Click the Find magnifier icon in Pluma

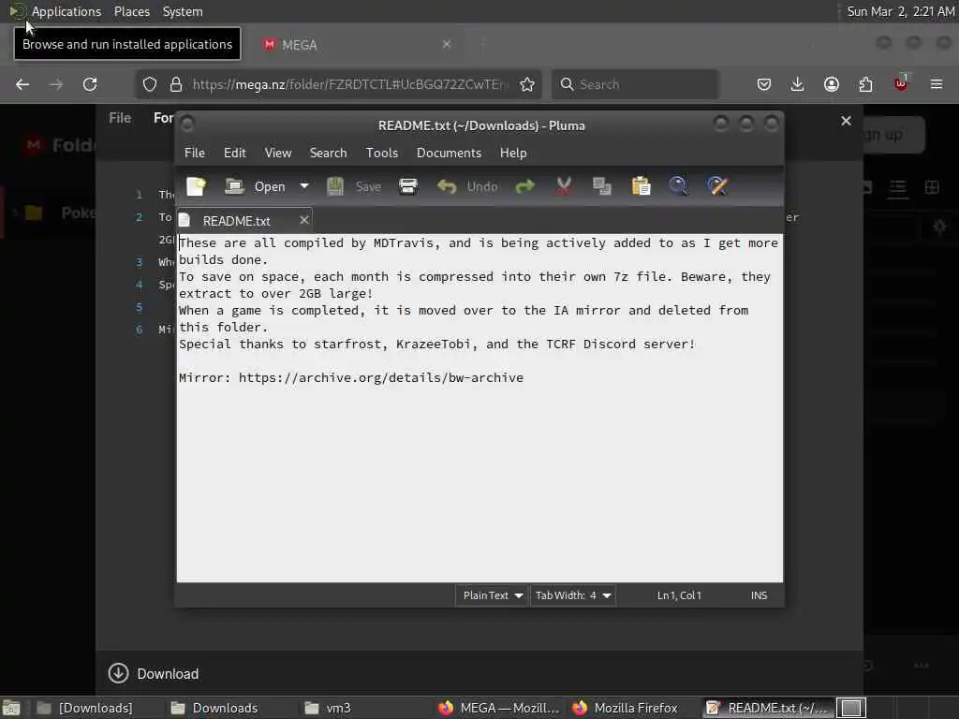679,186
